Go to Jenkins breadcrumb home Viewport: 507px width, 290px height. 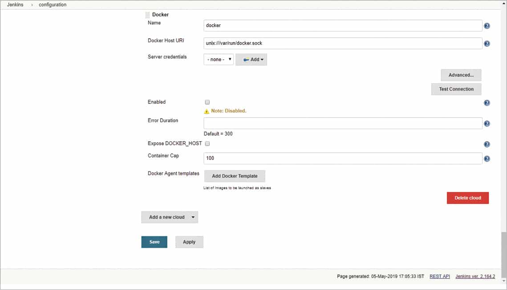(x=15, y=5)
